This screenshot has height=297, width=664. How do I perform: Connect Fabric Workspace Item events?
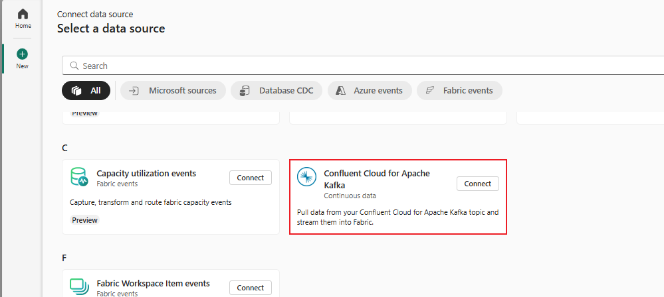tap(251, 288)
